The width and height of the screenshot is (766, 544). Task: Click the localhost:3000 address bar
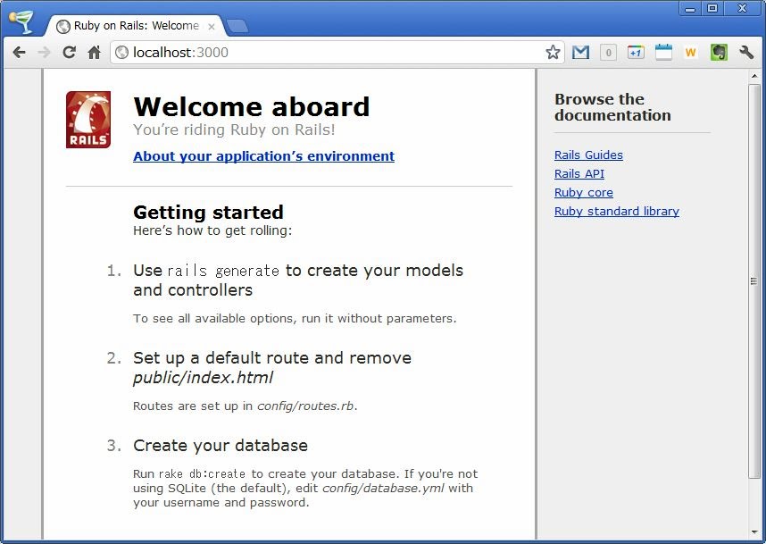point(330,53)
